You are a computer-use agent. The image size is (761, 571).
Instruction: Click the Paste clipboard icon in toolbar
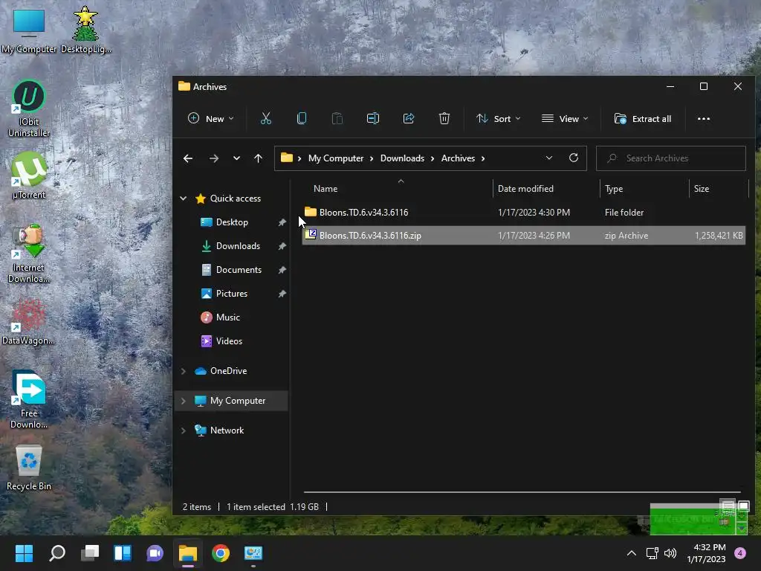pos(337,118)
